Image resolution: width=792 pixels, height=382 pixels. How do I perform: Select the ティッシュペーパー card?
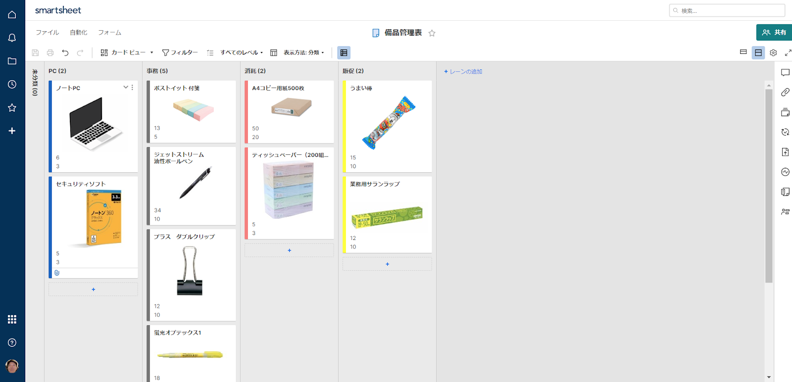[290, 193]
